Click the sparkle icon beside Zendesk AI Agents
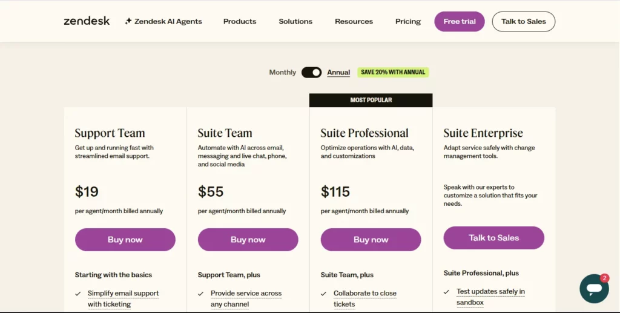The width and height of the screenshot is (620, 313). pos(128,21)
